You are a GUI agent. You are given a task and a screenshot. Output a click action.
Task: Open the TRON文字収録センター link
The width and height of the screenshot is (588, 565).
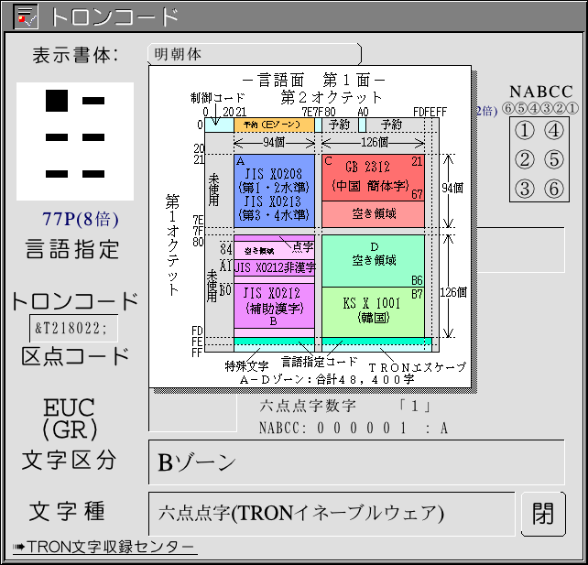point(103,548)
